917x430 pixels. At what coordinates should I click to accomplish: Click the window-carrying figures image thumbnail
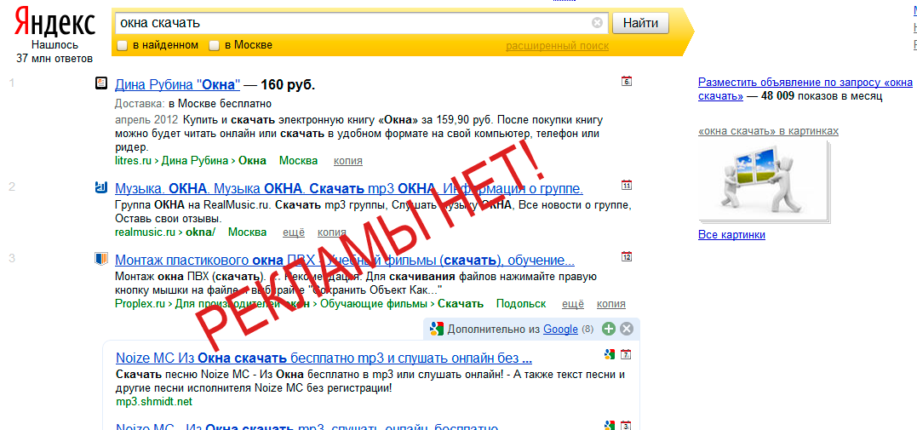click(763, 179)
